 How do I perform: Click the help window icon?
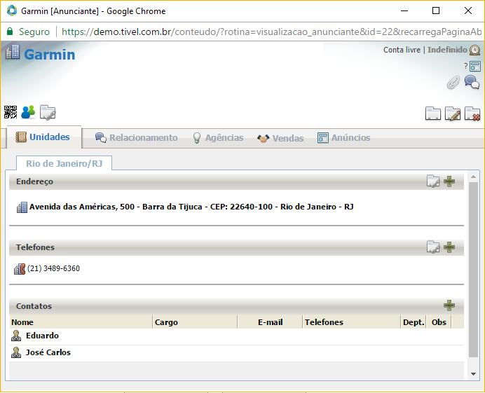(474, 66)
